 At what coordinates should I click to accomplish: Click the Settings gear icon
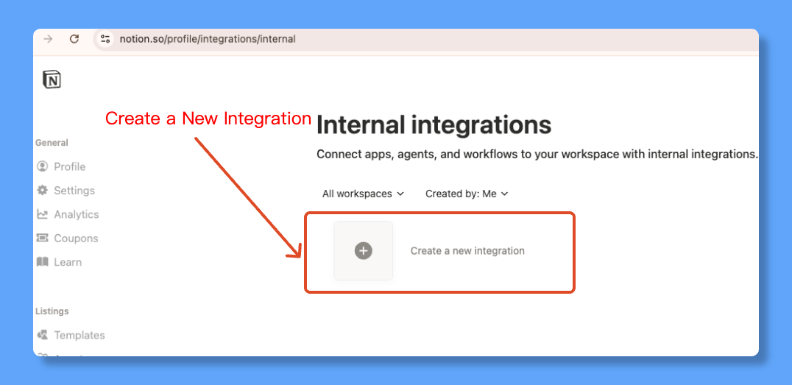point(43,190)
